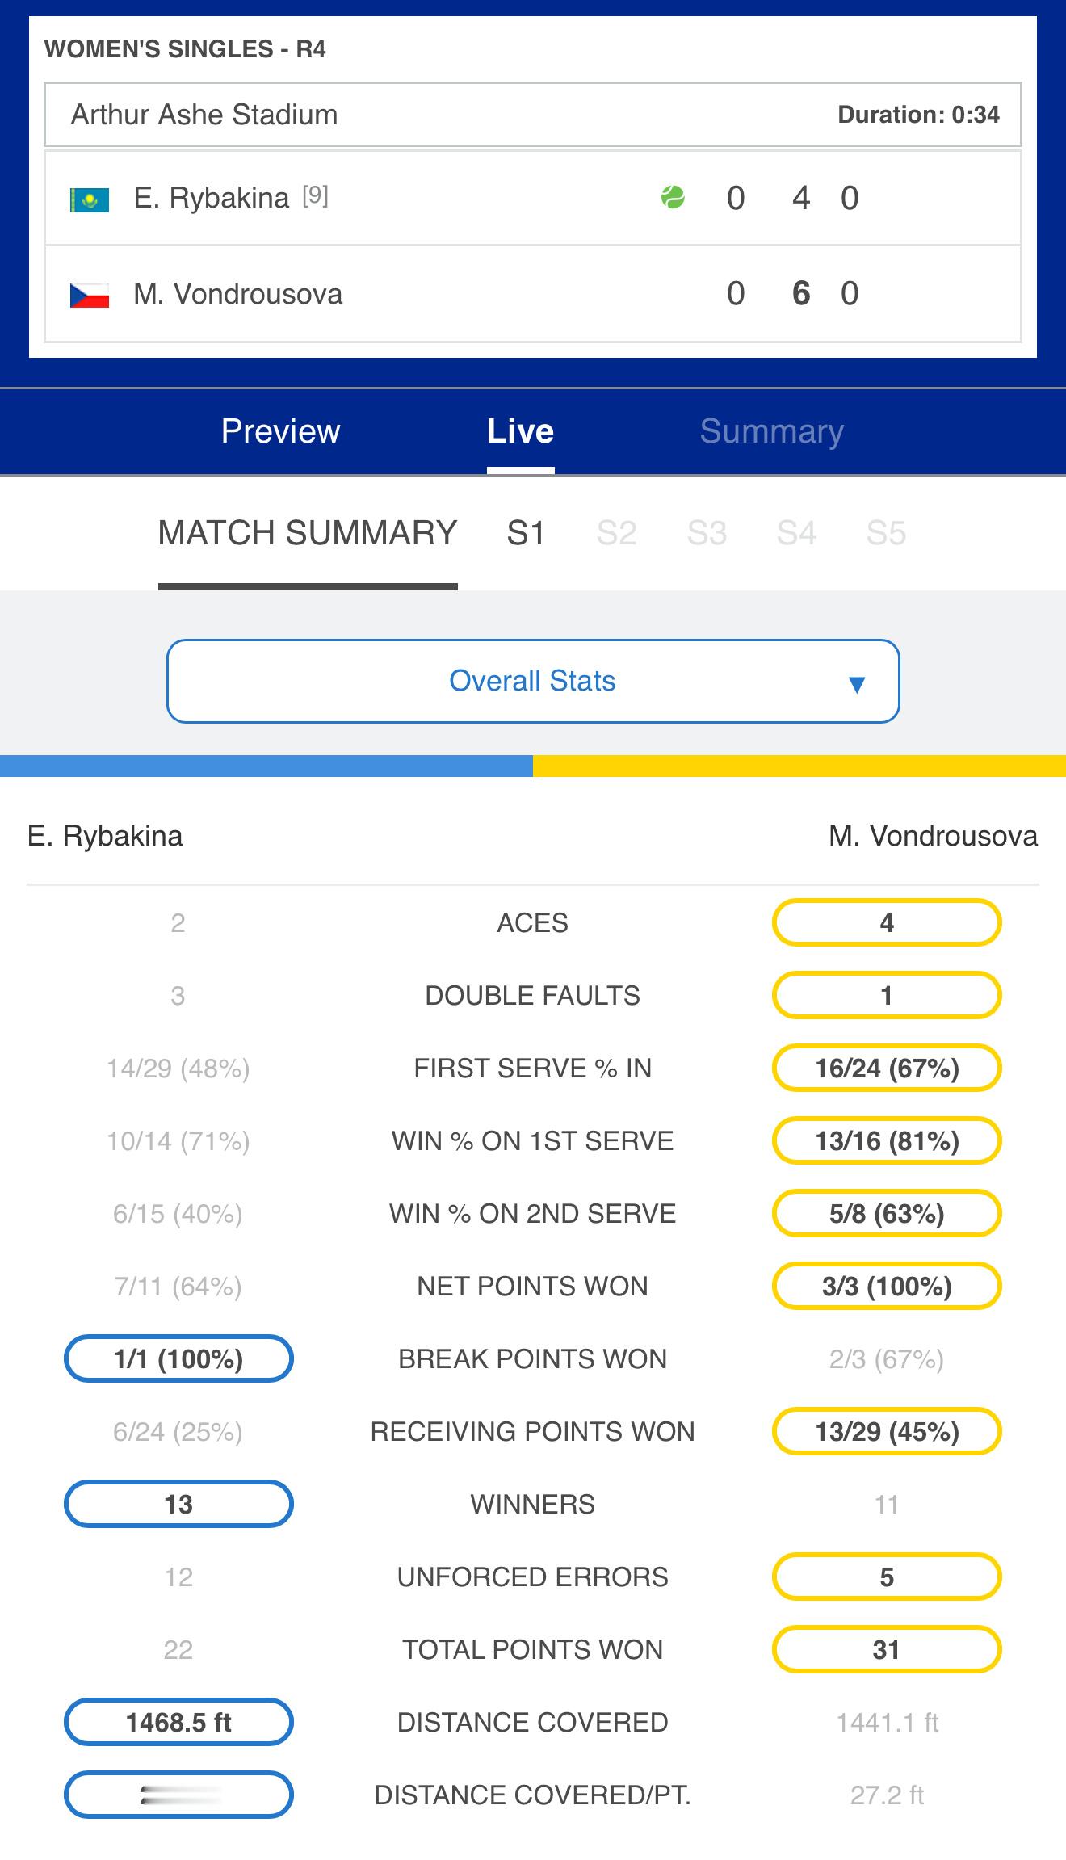Select the MATCH SUMMARY stats tab
The height and width of the screenshot is (1860, 1066).
pos(308,533)
